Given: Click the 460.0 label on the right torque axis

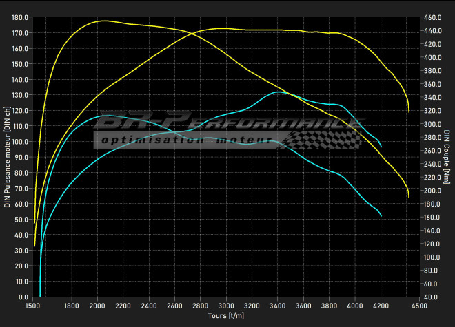Looking at the screenshot, I should [x=432, y=17].
